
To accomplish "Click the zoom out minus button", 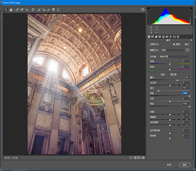I will tap(6, 158).
